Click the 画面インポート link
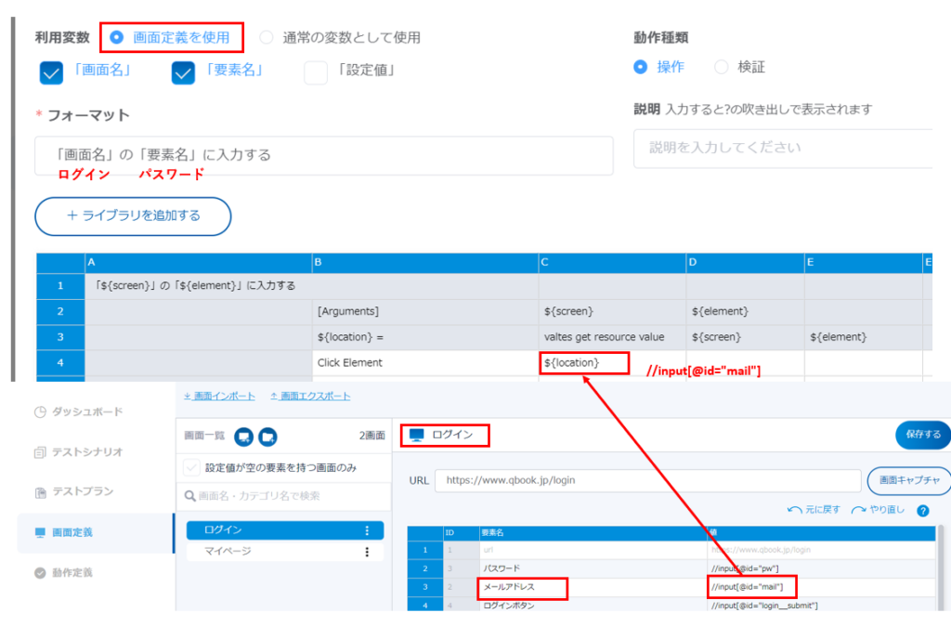 coord(219,396)
